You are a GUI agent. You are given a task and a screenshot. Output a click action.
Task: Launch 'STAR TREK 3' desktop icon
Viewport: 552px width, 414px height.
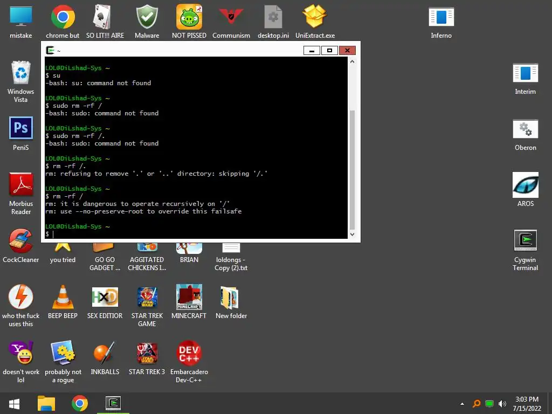(147, 358)
